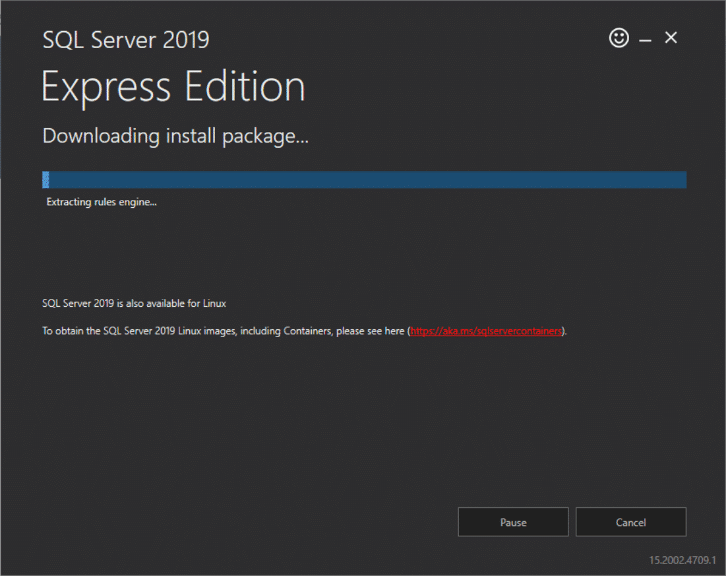Open the aka.ms/sqlservercontainers link

point(486,331)
